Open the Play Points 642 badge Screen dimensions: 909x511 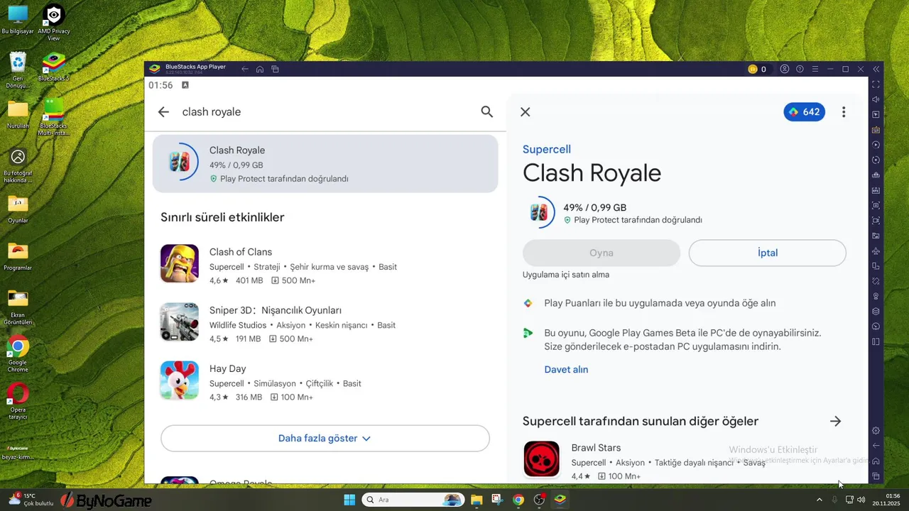pyautogui.click(x=804, y=112)
